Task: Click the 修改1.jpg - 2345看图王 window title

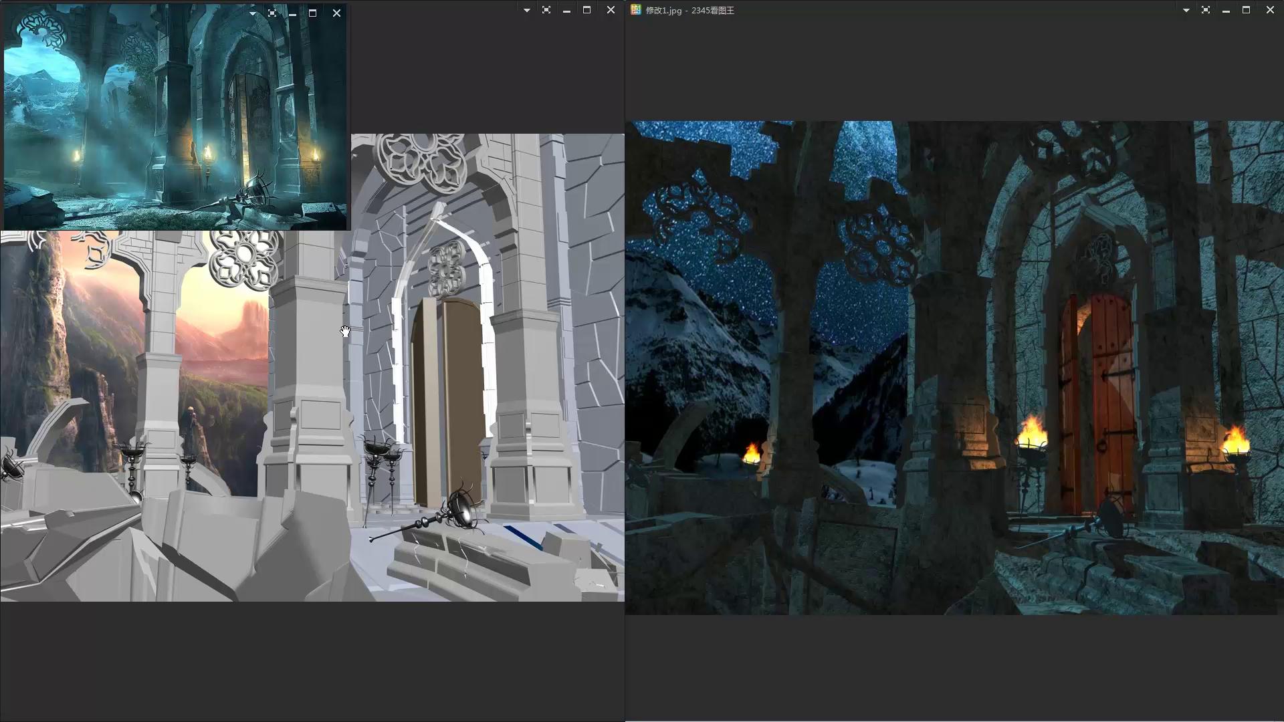Action: click(690, 11)
